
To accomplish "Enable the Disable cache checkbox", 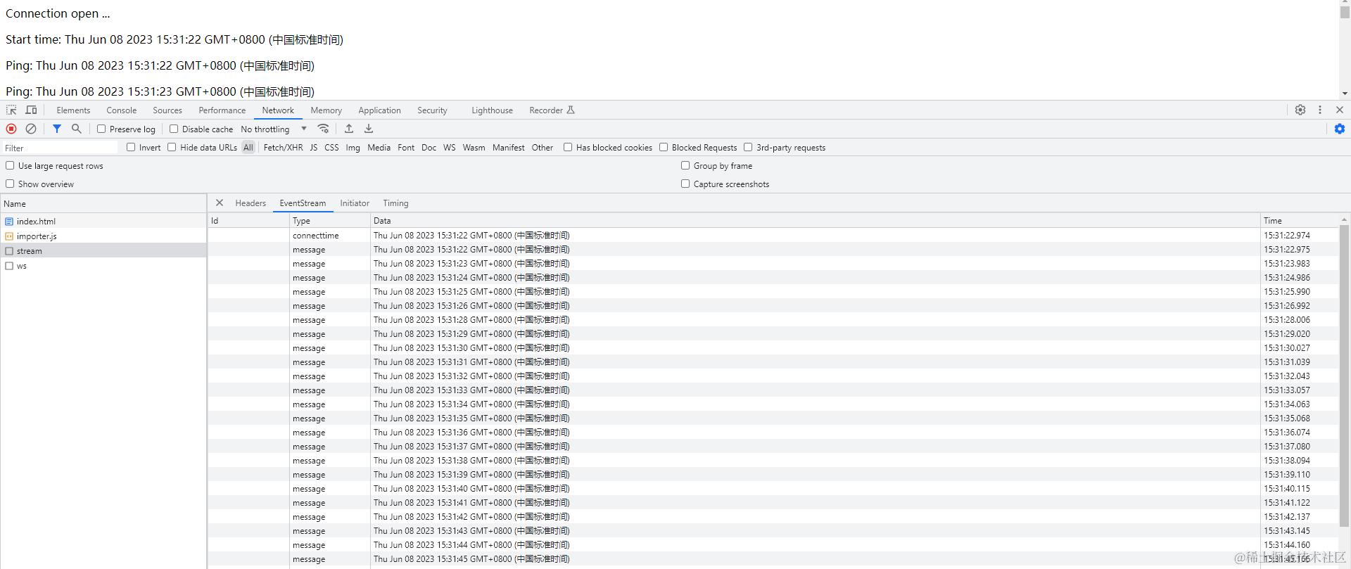I will 174,129.
